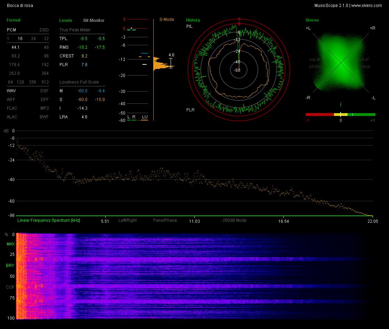Switch spectrum to -200dB Mode
Viewport: 389px width, 329px height.
coord(233,220)
